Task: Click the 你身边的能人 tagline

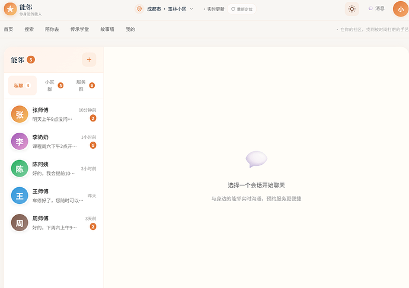Action: [x=30, y=14]
